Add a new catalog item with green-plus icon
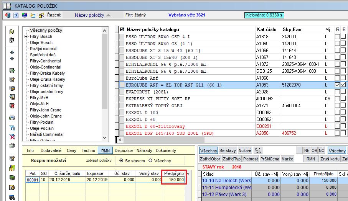The height and width of the screenshot is (201, 348). coord(12,70)
